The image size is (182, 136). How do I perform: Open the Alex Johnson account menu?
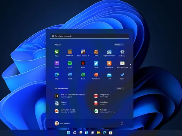pos(63,123)
